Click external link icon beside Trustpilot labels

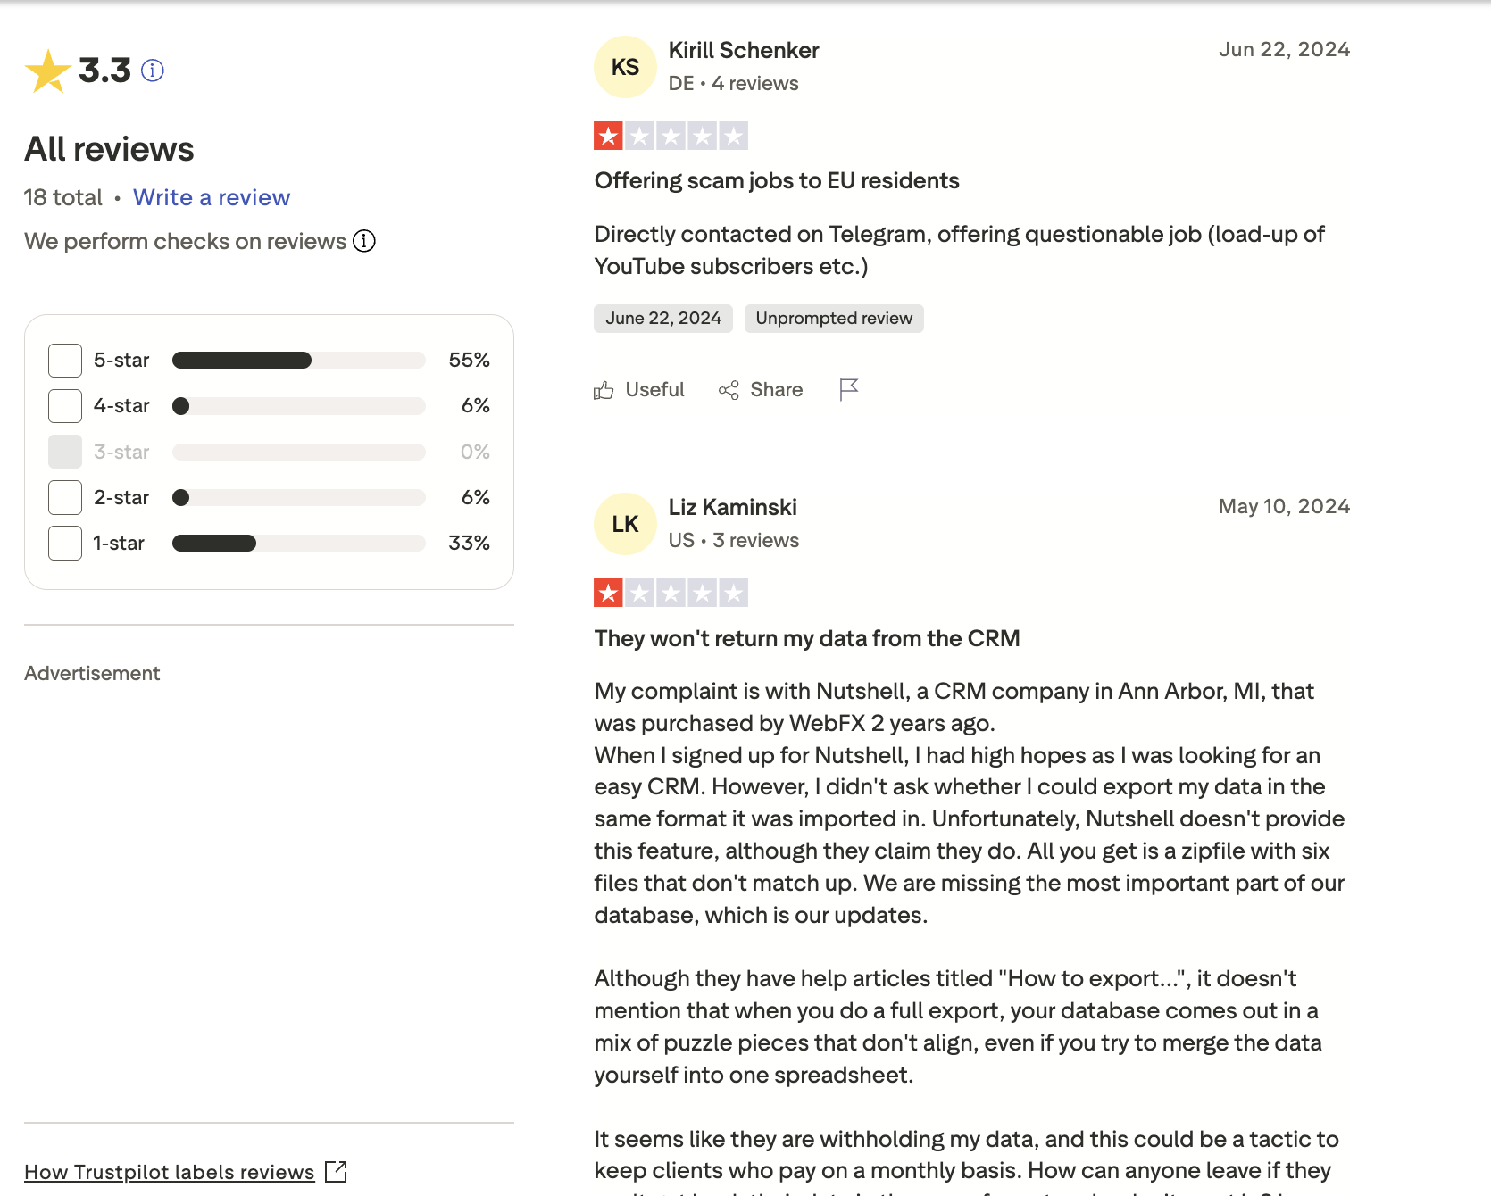click(x=337, y=1171)
